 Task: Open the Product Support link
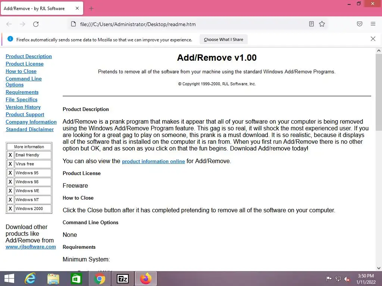(x=25, y=115)
